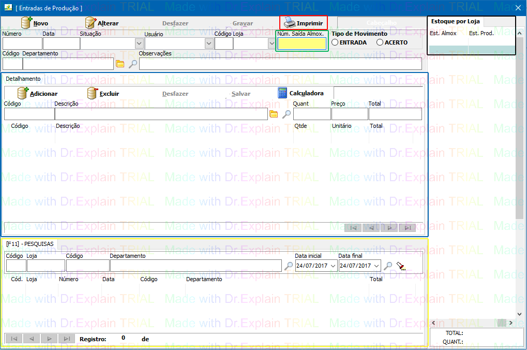527x350 pixels.
Task: Go to previous record in Pesquisas navigator
Action: click(32, 339)
